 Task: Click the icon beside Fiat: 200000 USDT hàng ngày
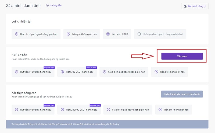[x=62, y=110]
